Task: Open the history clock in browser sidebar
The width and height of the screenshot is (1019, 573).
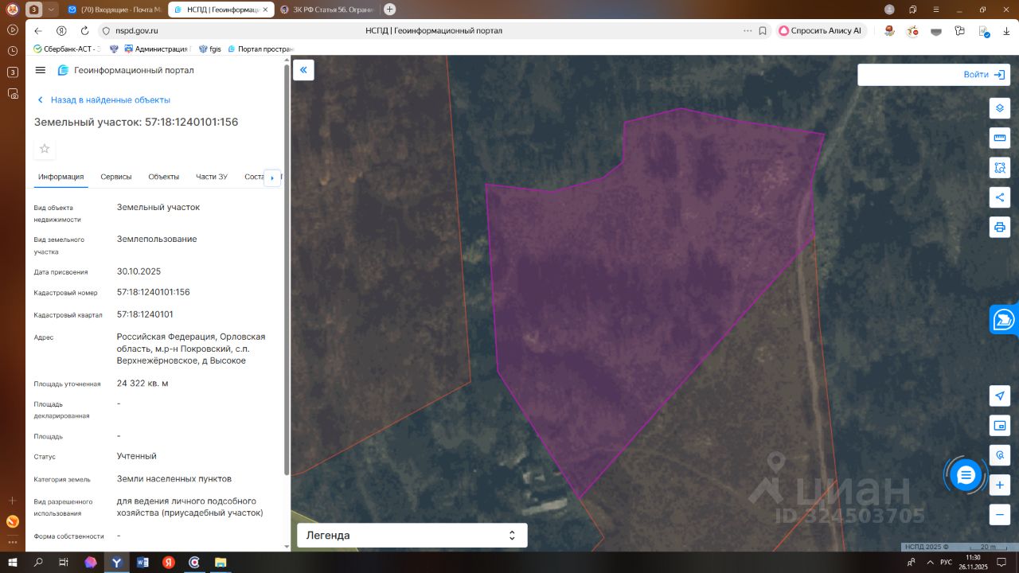Action: click(x=13, y=51)
